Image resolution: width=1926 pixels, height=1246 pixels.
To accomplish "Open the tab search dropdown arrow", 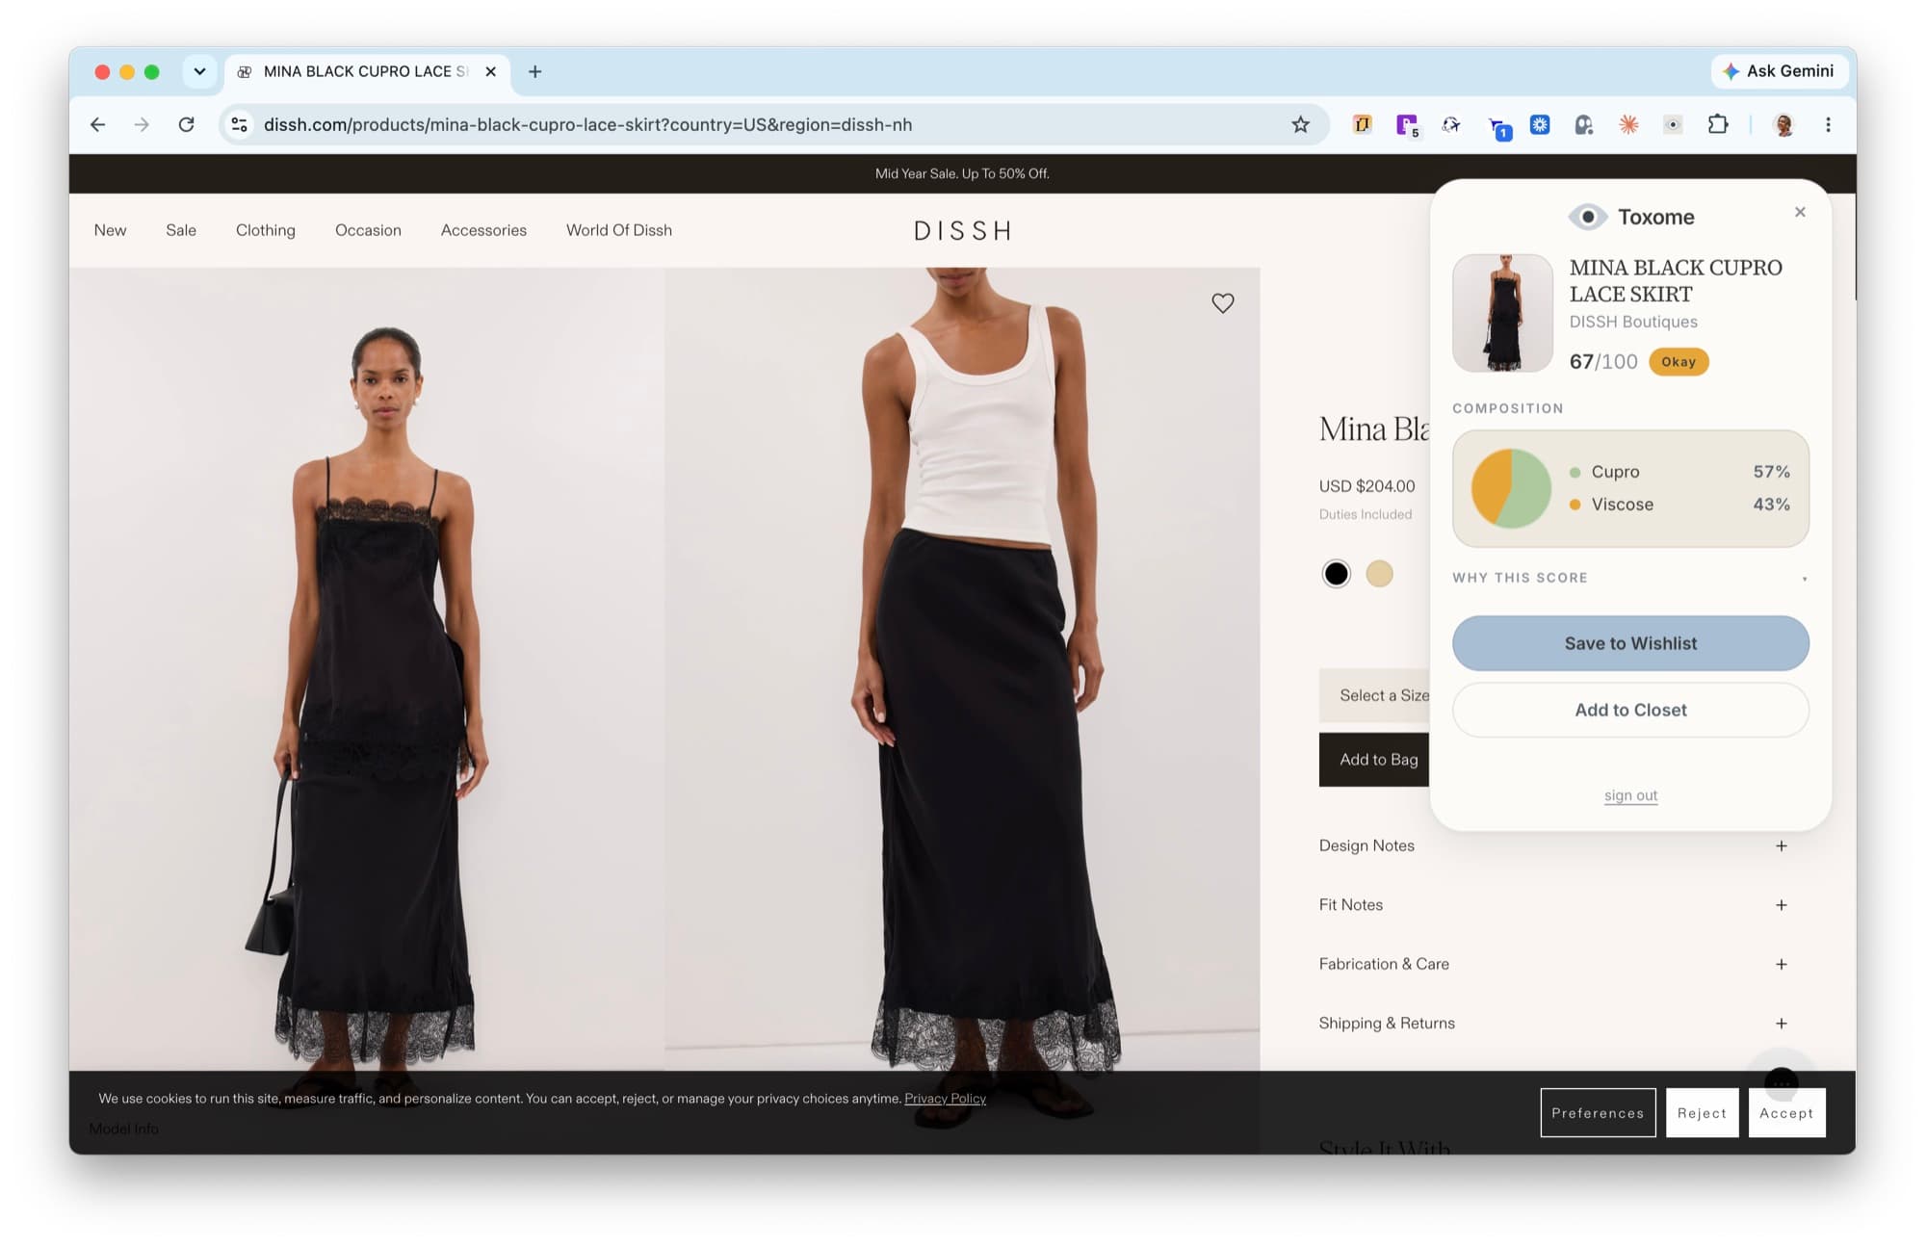I will pos(199,71).
